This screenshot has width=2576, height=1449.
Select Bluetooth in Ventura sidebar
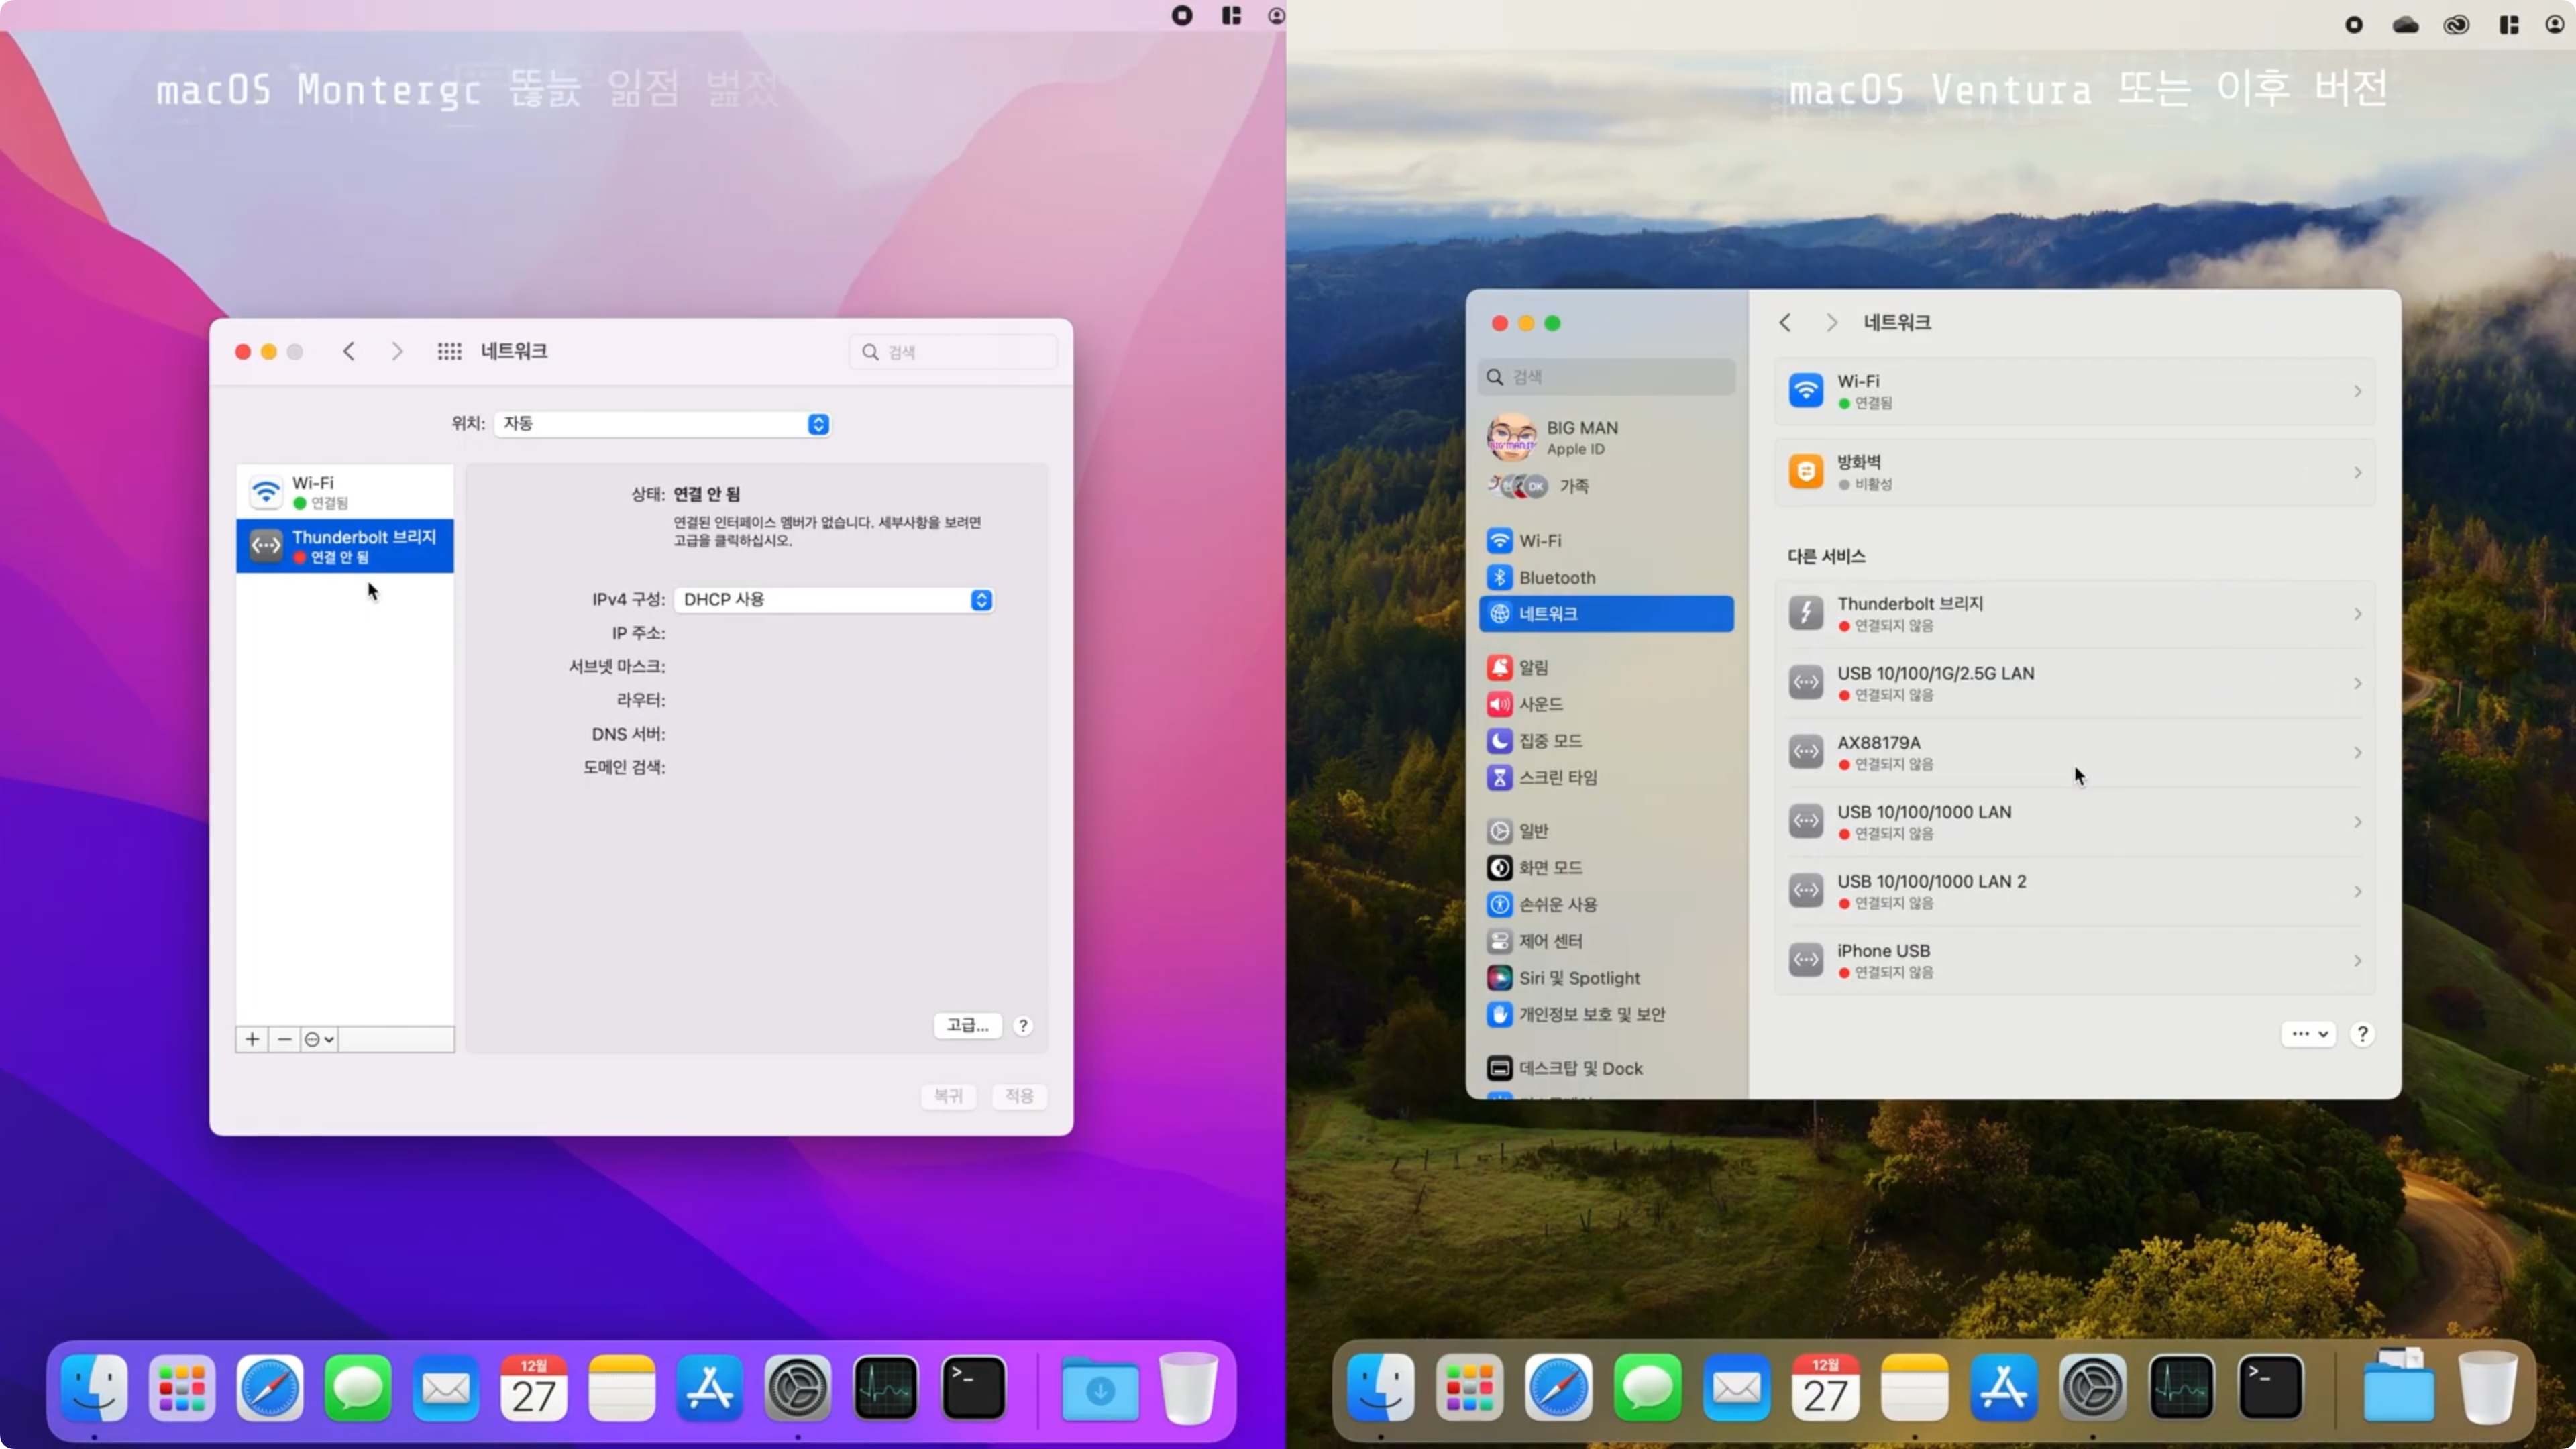pos(1556,577)
